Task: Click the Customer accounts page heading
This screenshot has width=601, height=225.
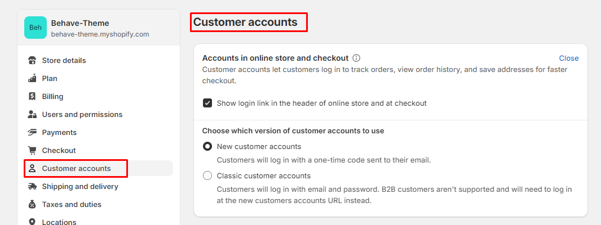Action: pyautogui.click(x=245, y=22)
